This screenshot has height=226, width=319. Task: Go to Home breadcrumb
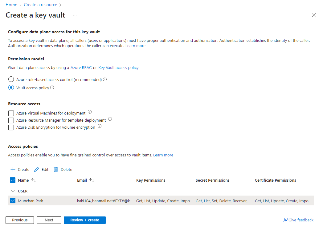click(x=11, y=5)
